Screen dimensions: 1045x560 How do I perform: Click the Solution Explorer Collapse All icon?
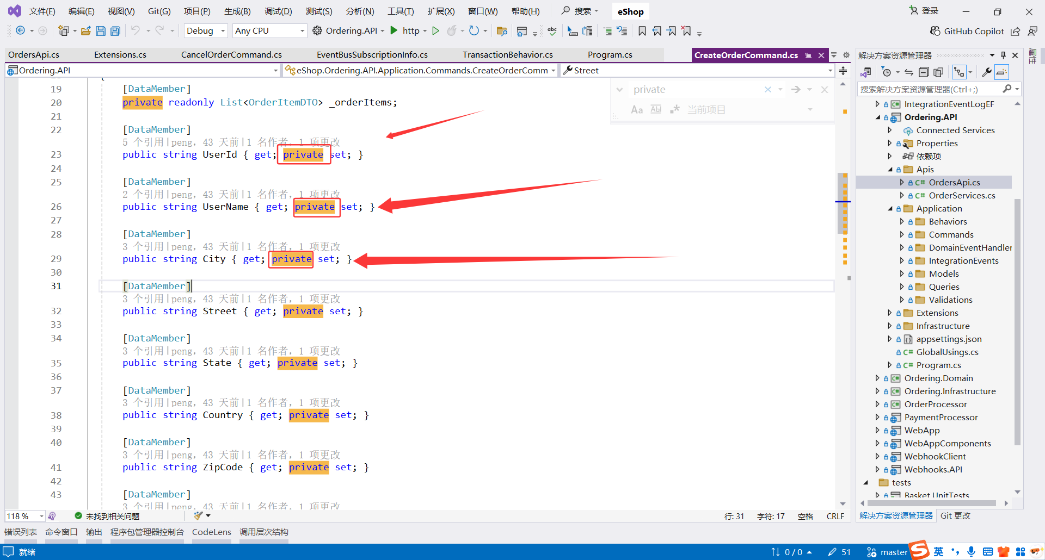tap(923, 72)
